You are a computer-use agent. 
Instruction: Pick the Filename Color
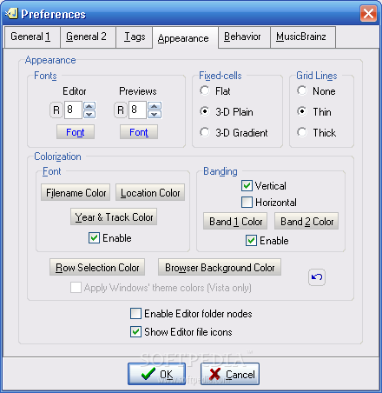76,192
